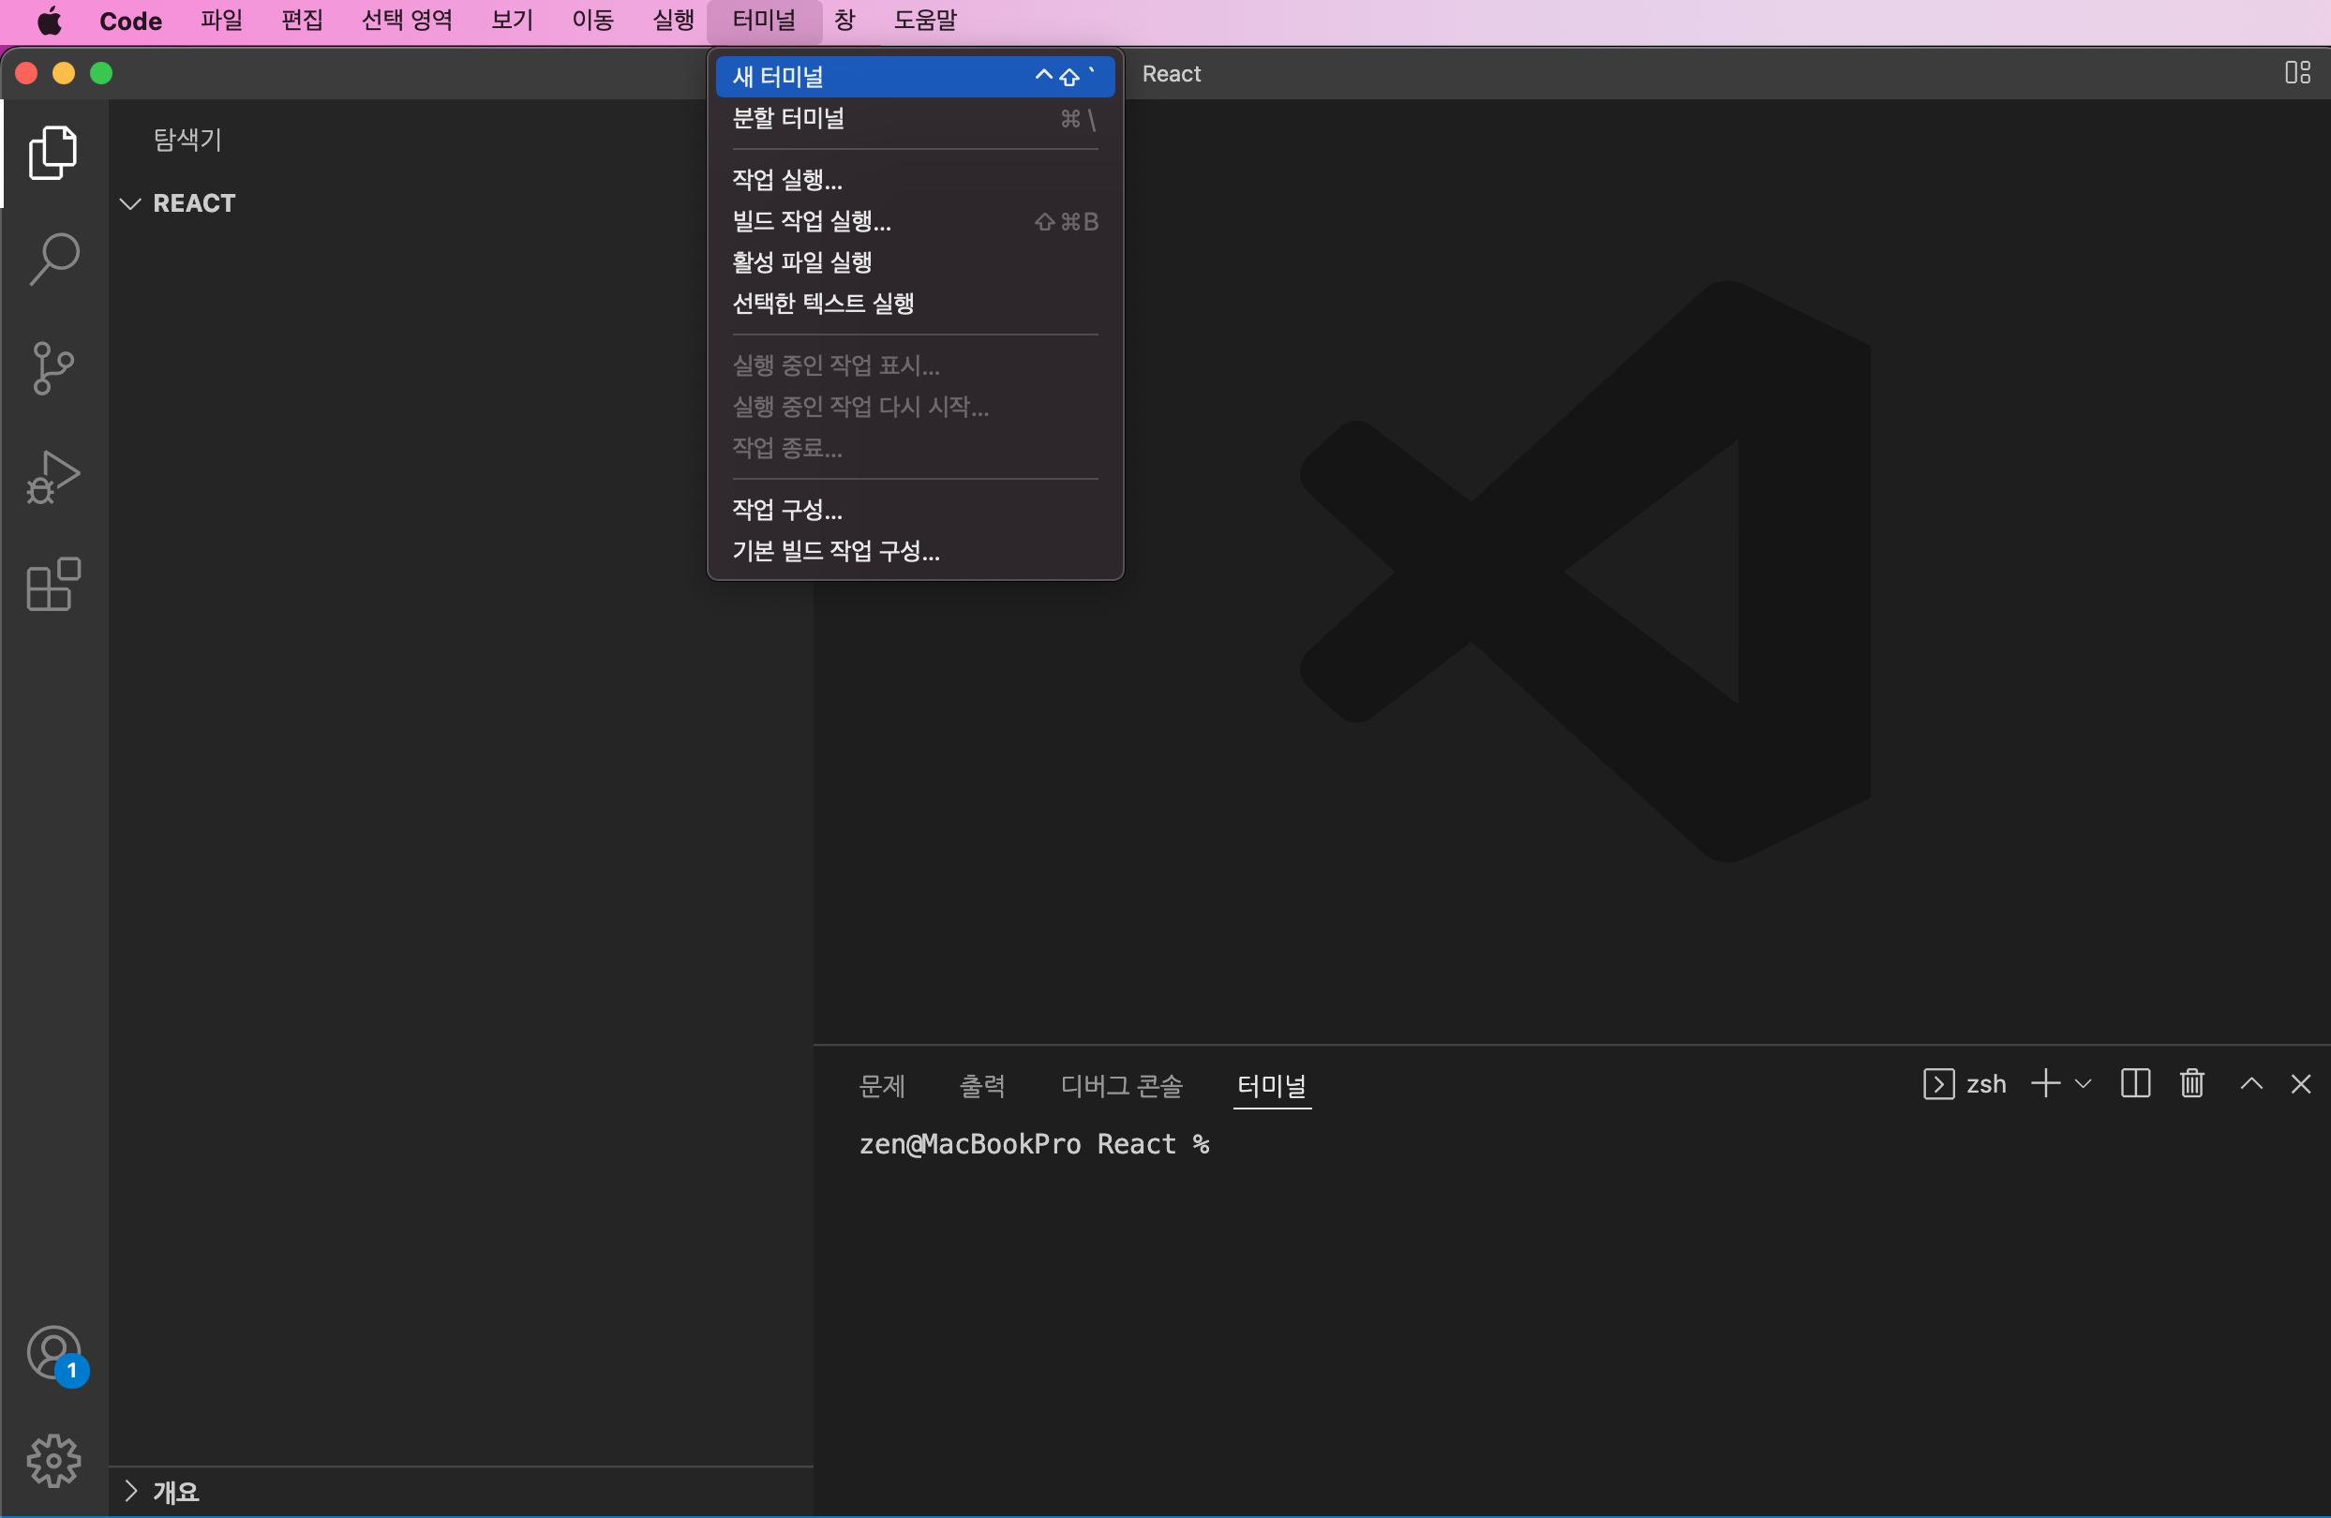Screen dimensions: 2331x1518
Task: Open Run and Debug view icon
Action: click(x=52, y=477)
